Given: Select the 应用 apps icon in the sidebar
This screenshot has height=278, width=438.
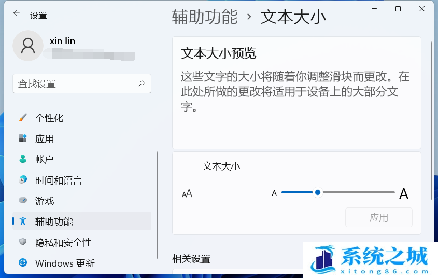Looking at the screenshot, I should (x=23, y=138).
